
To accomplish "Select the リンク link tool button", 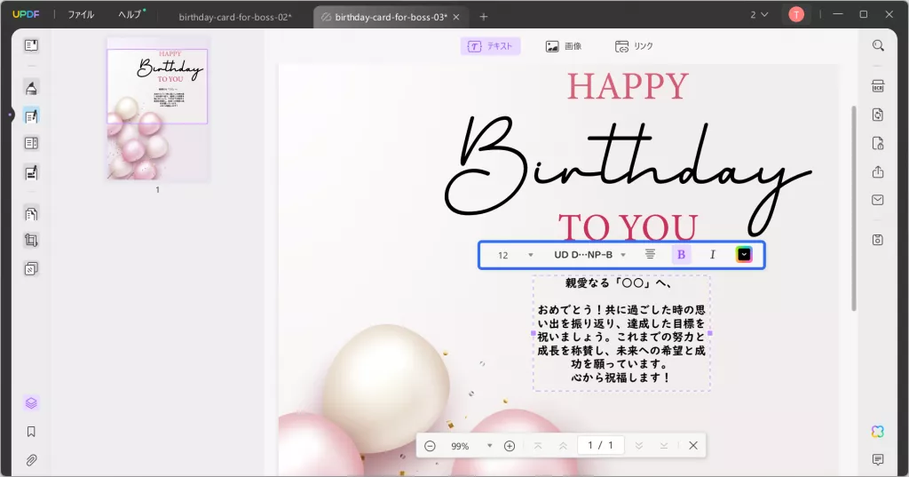I will click(634, 46).
